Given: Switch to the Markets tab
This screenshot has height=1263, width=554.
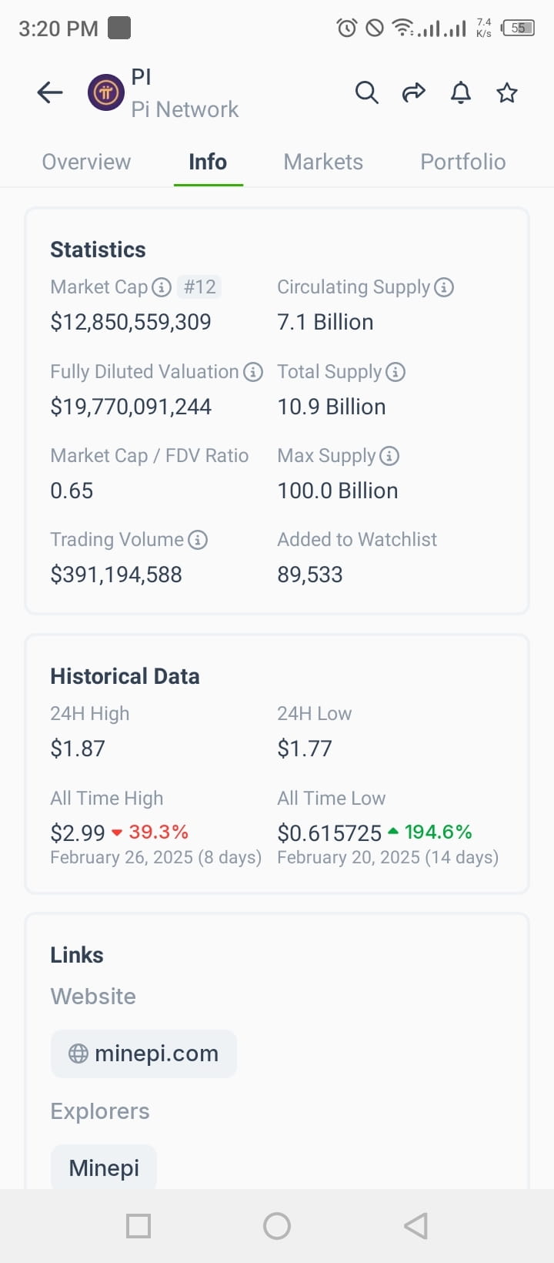Looking at the screenshot, I should click(x=323, y=162).
